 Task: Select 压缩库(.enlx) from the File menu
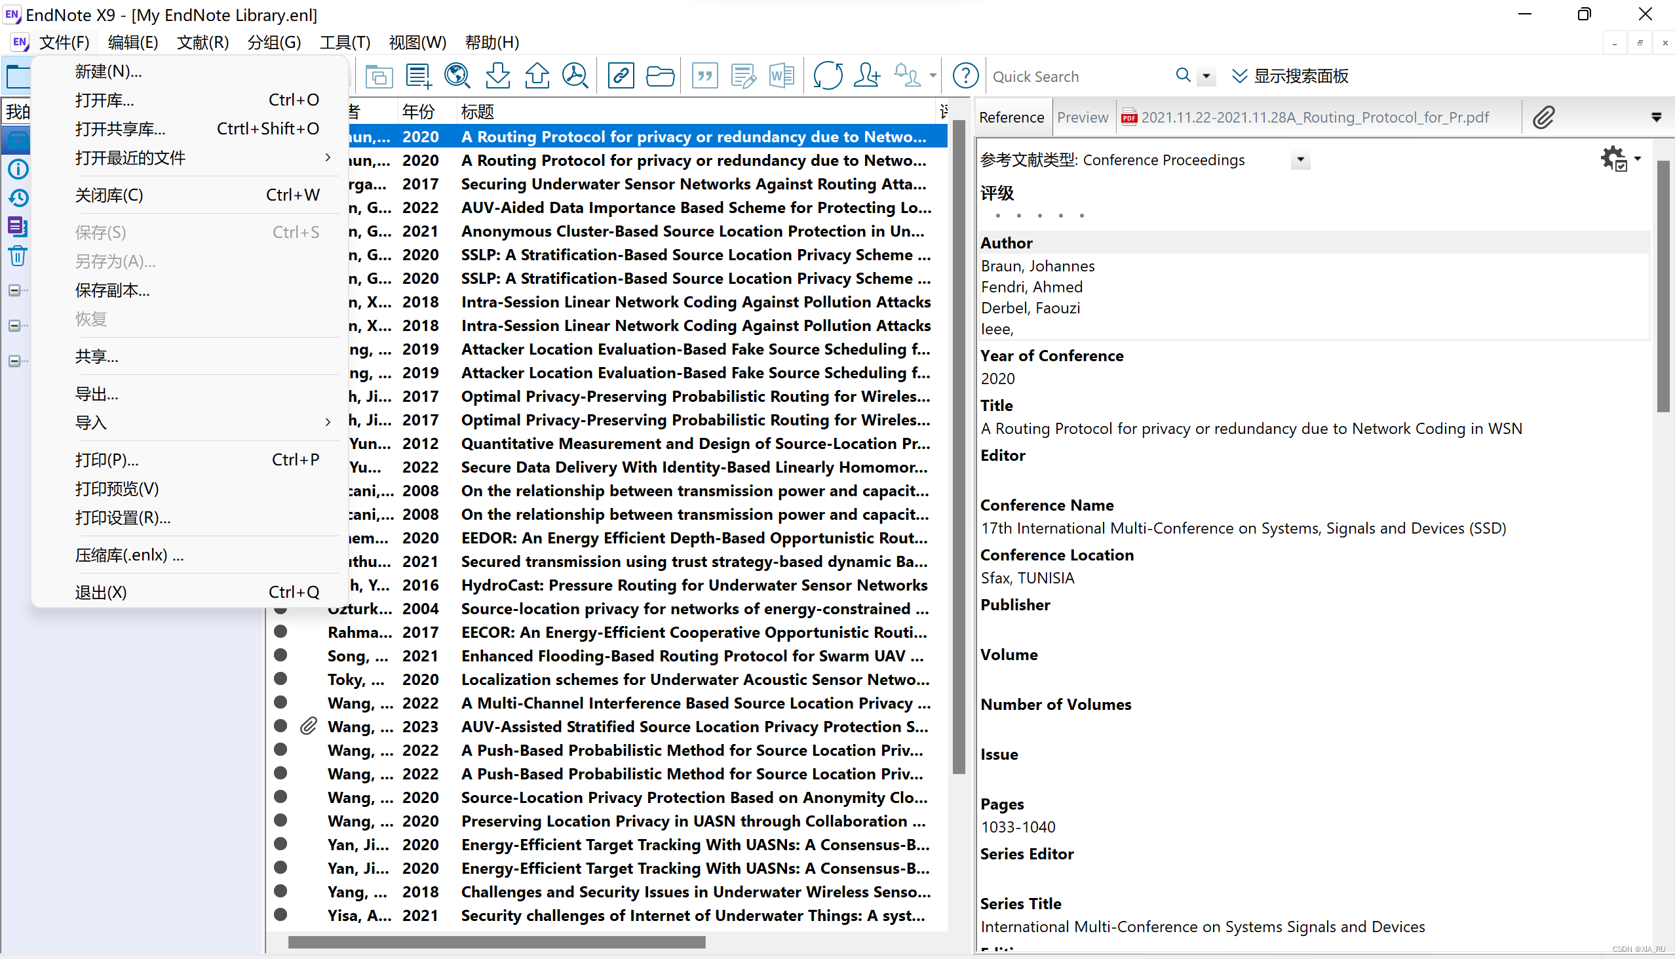[x=129, y=555]
